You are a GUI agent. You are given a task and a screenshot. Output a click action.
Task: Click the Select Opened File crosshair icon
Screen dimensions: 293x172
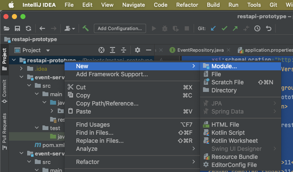point(101,50)
